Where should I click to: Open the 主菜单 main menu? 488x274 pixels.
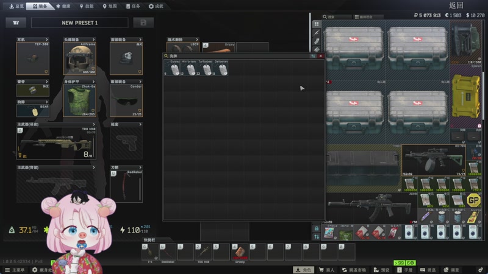click(x=15, y=270)
